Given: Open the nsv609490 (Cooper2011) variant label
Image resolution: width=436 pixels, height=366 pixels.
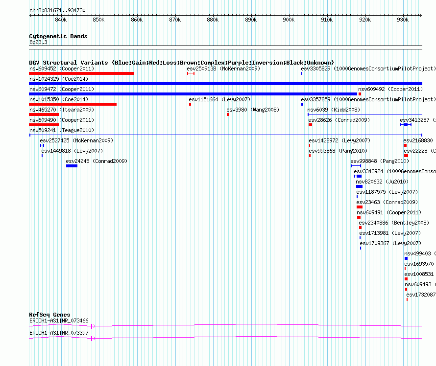Looking at the screenshot, I should coord(62,120).
